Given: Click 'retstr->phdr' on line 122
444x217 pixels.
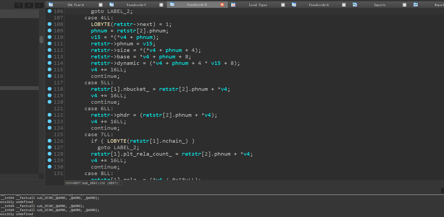Looking at the screenshot, I should 110,115.
